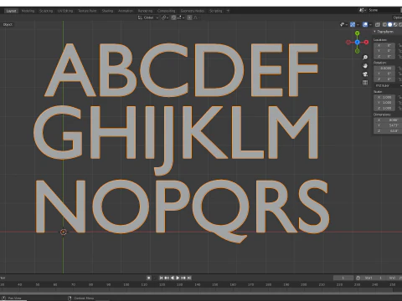The height and width of the screenshot is (301, 402).
Task: Click the Location X field
Action: coord(384,45)
